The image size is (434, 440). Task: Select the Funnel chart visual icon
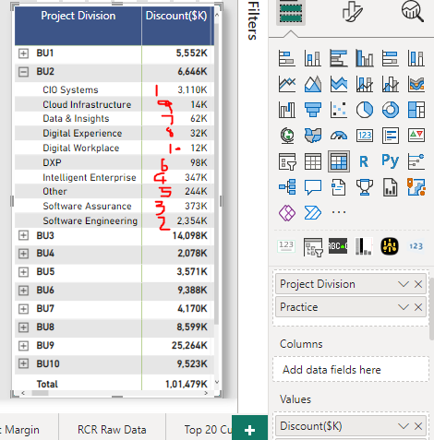coord(313,110)
